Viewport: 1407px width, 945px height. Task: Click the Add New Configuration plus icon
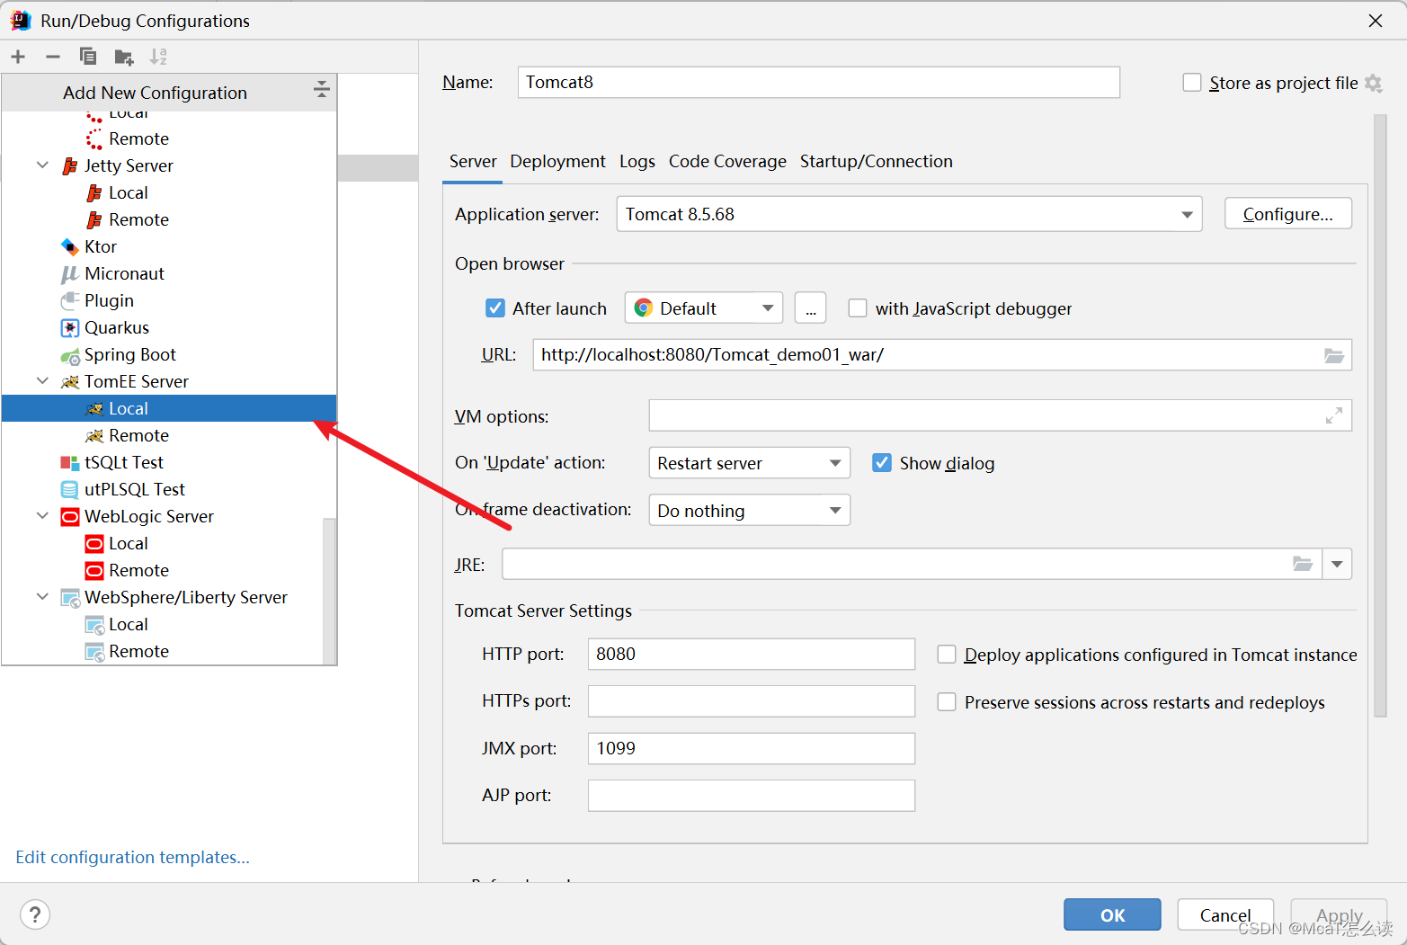pos(18,57)
